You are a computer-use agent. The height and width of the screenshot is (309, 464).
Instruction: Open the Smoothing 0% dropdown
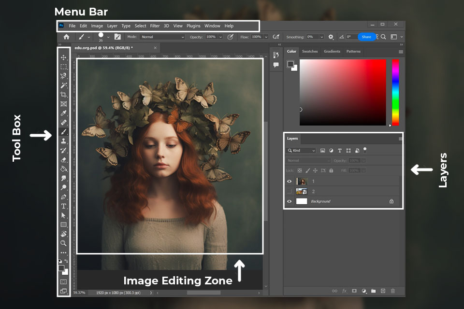321,37
